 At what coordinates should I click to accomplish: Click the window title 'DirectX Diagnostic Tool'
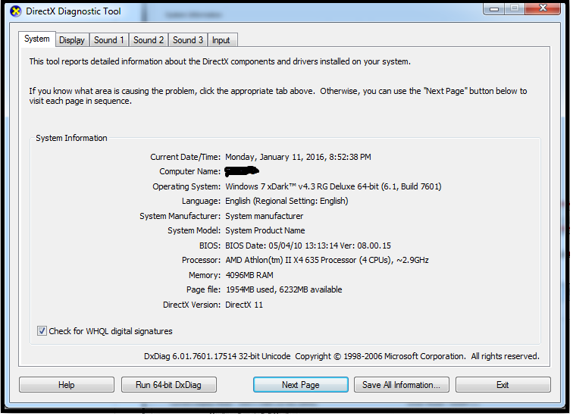tap(73, 11)
